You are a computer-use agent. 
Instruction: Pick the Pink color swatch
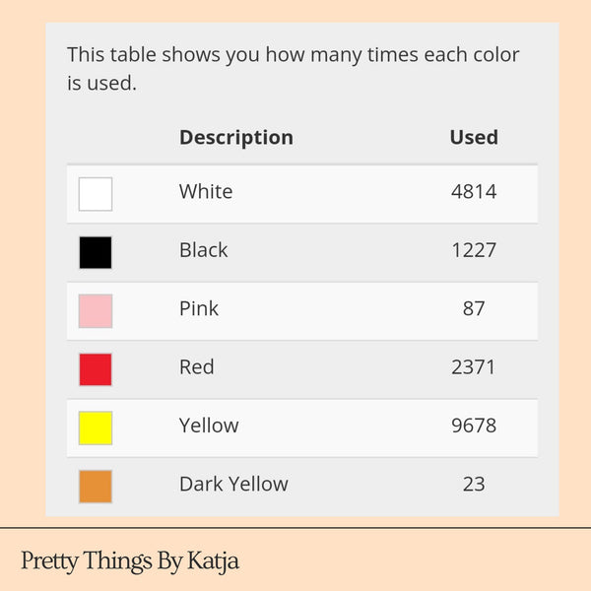[x=96, y=311]
